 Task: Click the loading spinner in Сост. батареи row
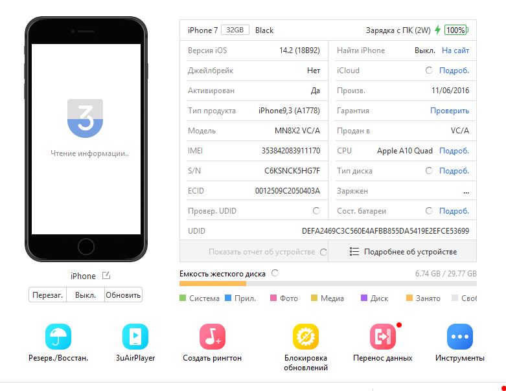click(x=429, y=211)
